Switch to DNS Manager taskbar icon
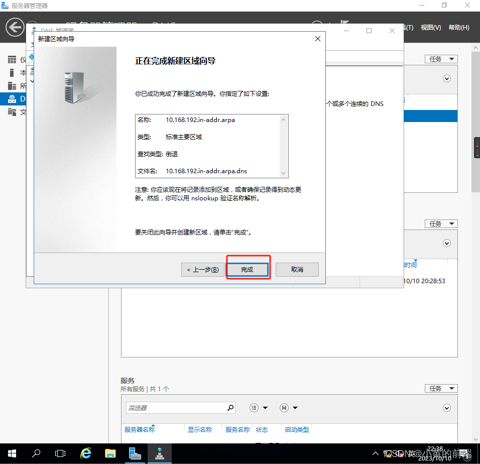This screenshot has width=480, height=464. coord(160,453)
